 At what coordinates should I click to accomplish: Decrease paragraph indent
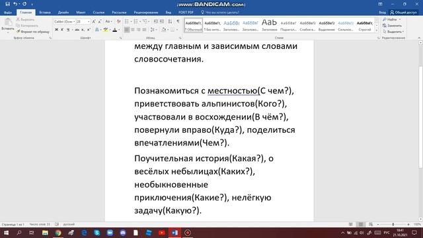pos(156,21)
